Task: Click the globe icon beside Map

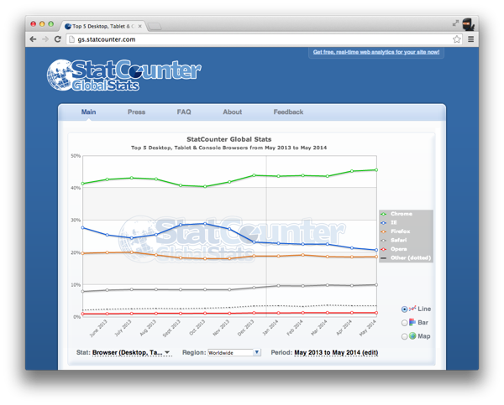Action: (412, 336)
